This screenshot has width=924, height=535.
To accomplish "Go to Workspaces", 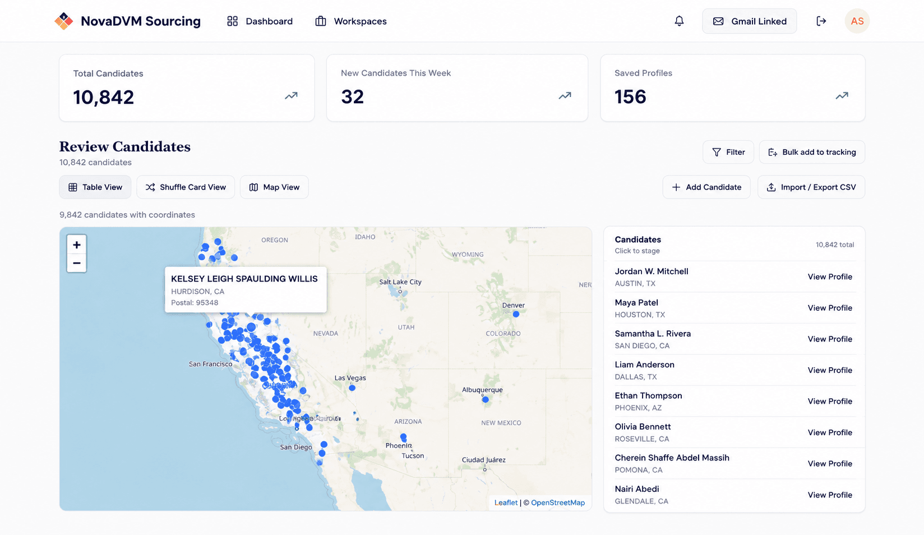I will tap(351, 21).
